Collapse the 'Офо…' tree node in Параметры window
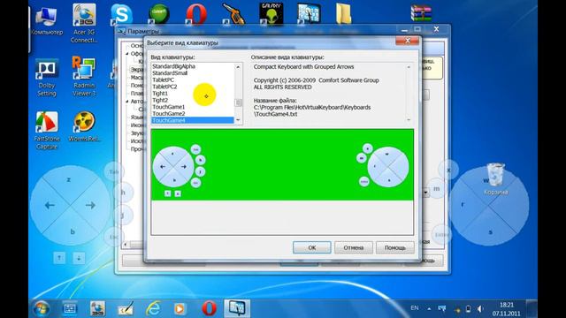The width and height of the screenshot is (566, 318). pyautogui.click(x=127, y=53)
